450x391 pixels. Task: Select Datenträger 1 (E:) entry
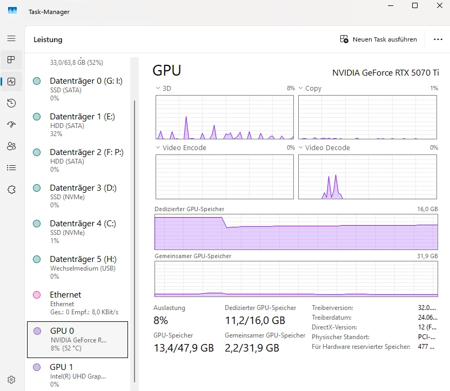pyautogui.click(x=77, y=125)
